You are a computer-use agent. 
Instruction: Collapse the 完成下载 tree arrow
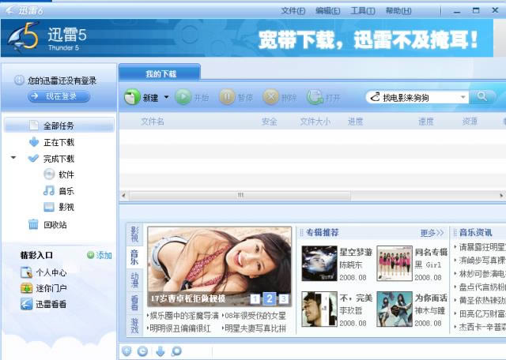(x=13, y=158)
